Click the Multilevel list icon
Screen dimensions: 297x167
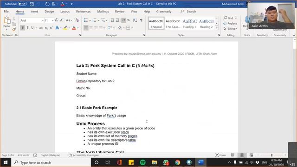pyautogui.click(x=103, y=20)
